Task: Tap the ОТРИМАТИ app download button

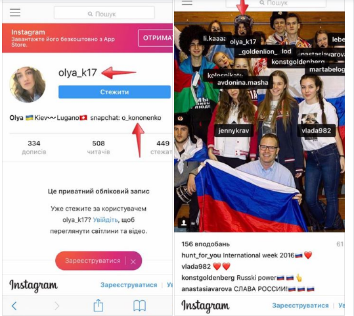Action: (x=156, y=38)
